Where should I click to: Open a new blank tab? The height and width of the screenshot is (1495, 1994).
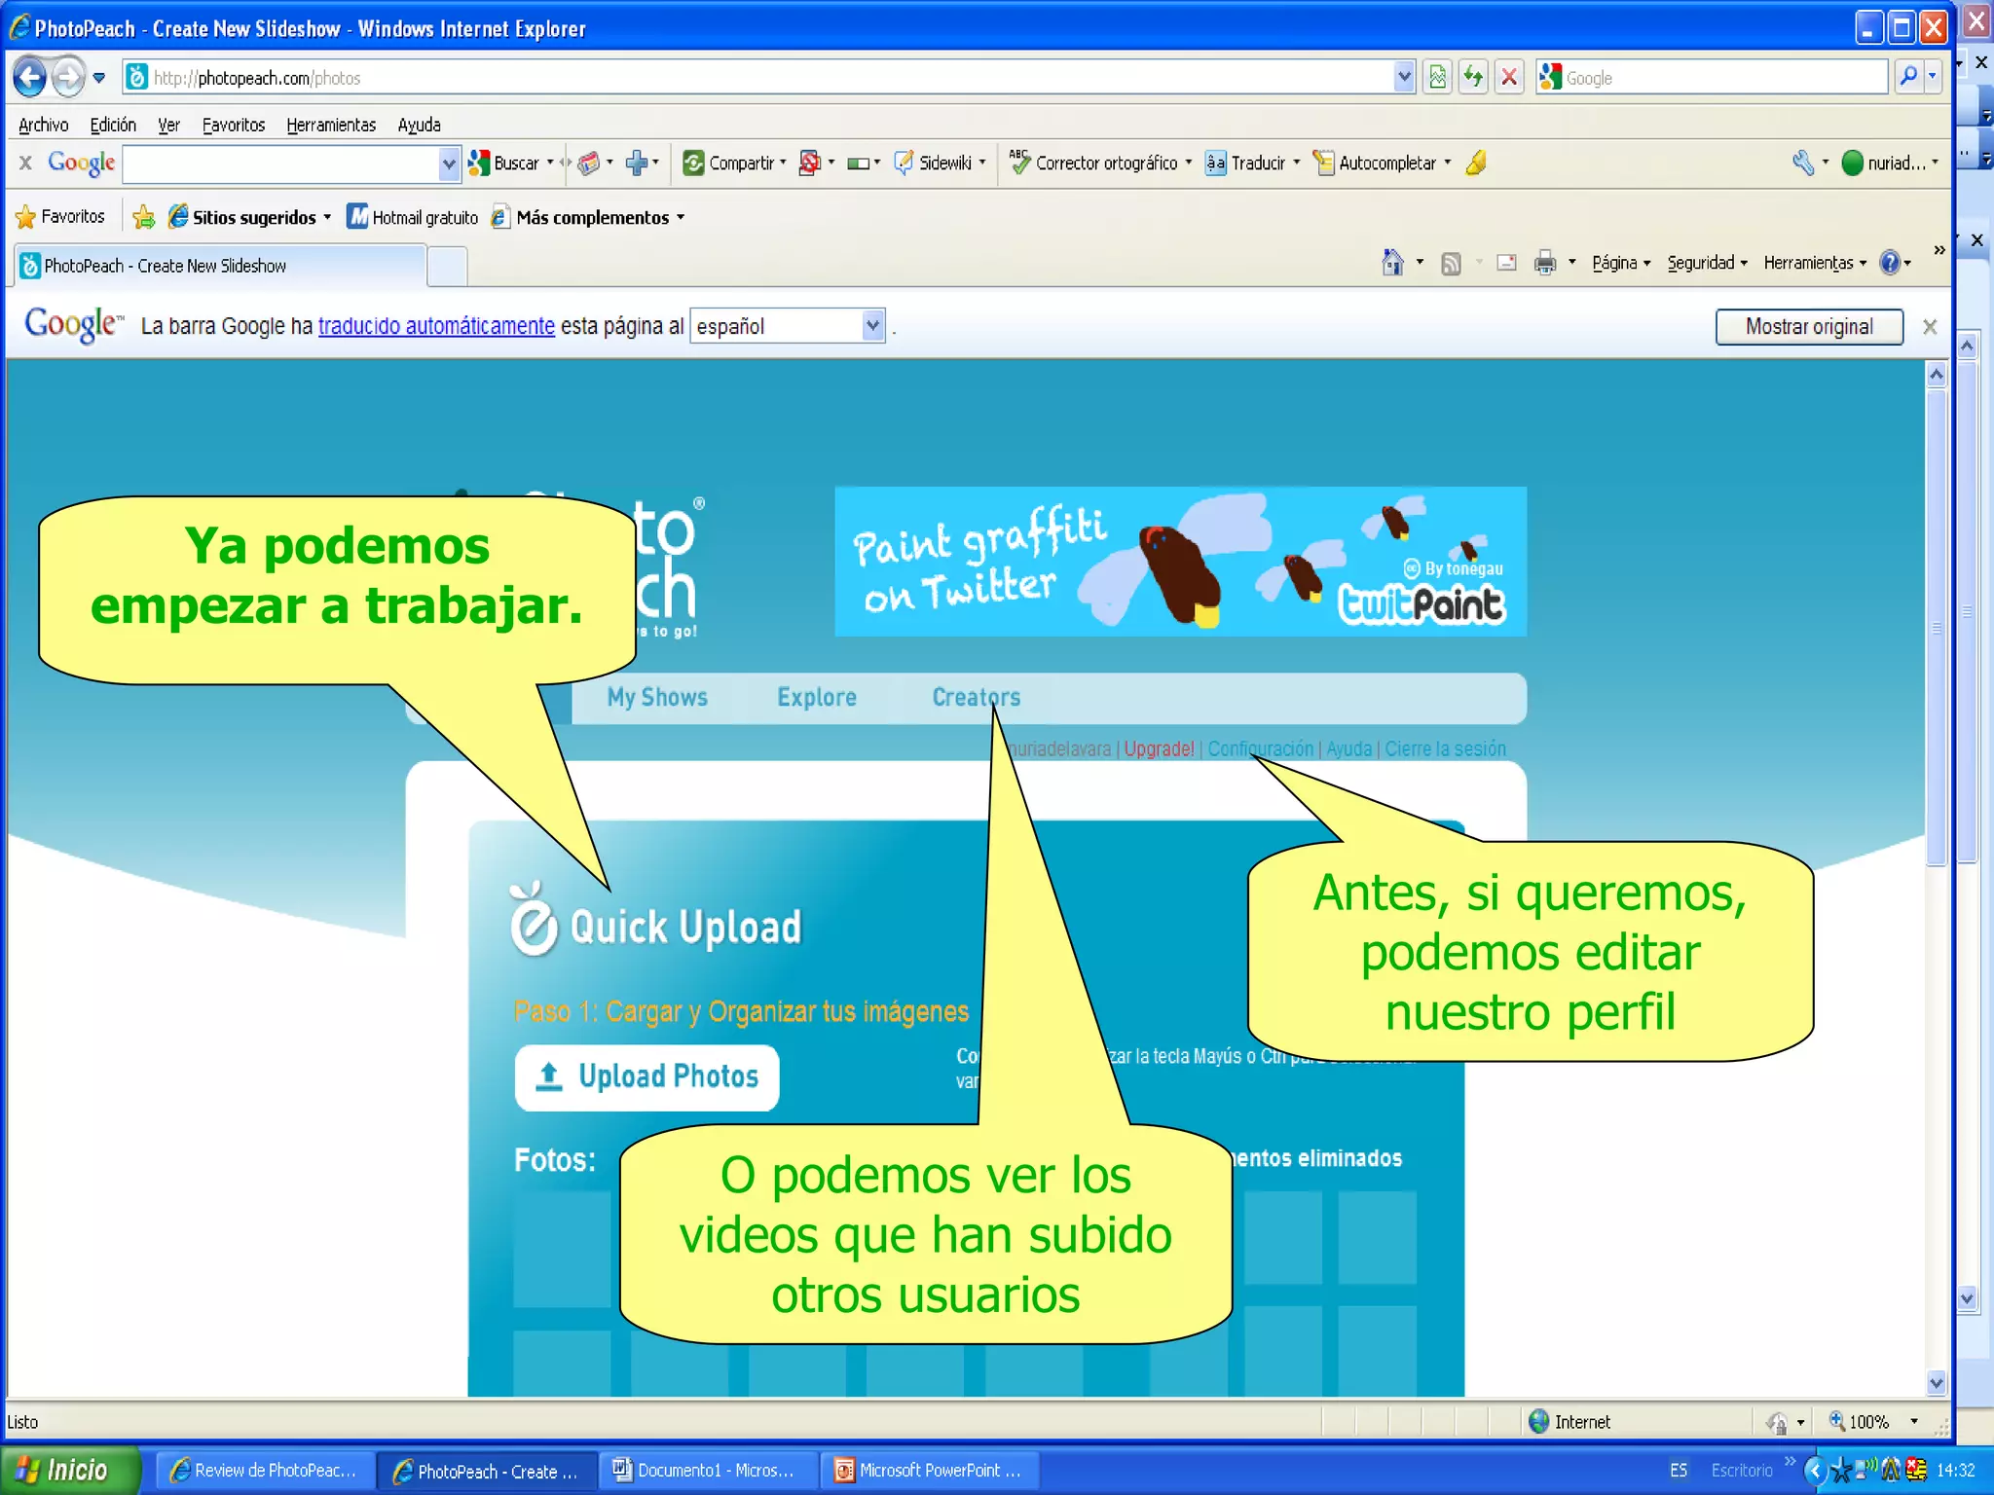(x=447, y=267)
